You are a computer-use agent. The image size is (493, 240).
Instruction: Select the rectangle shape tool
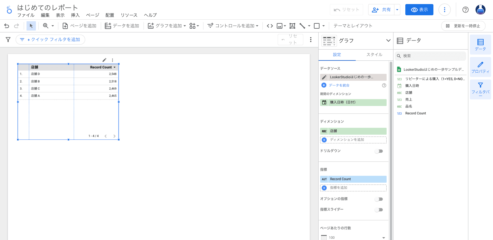point(317,26)
